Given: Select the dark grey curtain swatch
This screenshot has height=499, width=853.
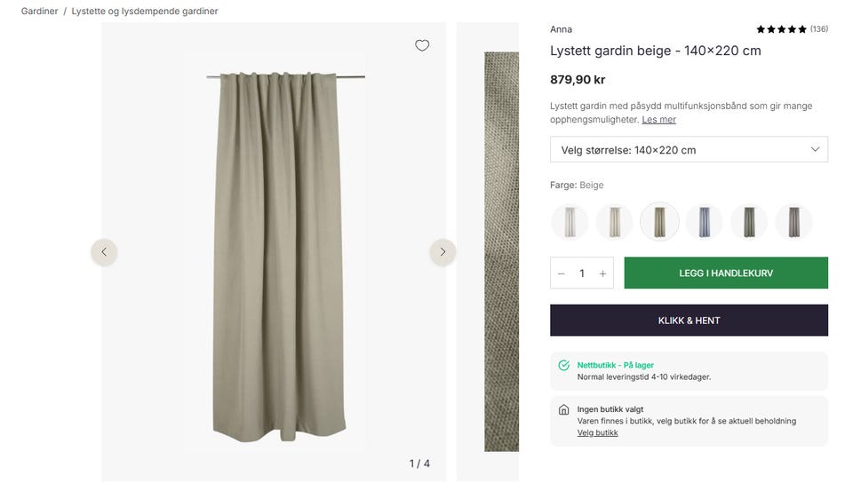Looking at the screenshot, I should 793,222.
